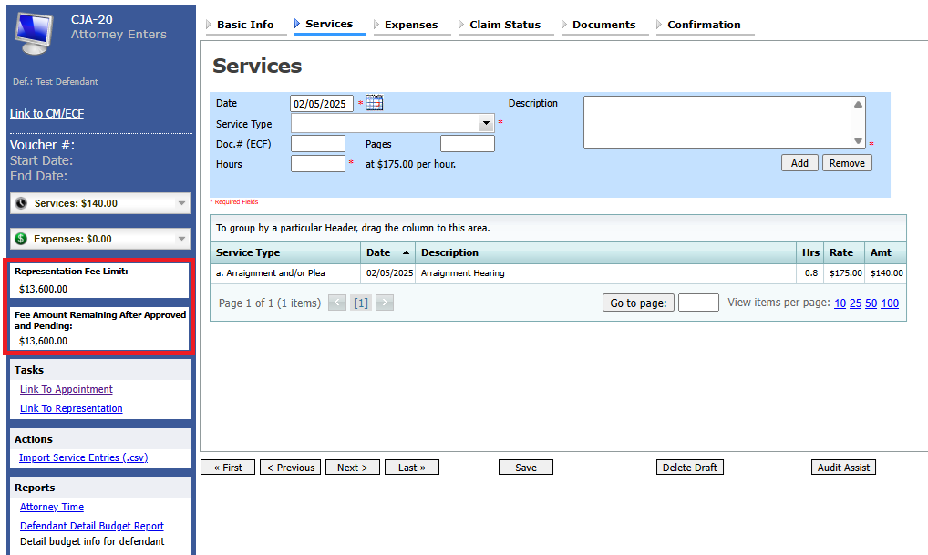
Task: Open the Service Type dropdown
Action: (486, 123)
